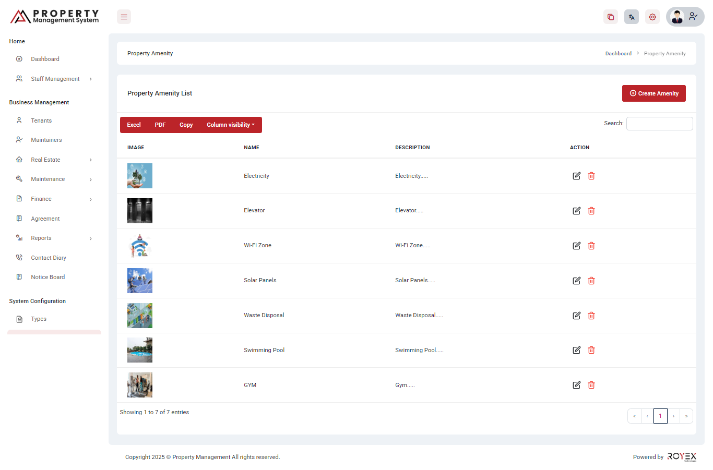Export the amenity list to Excel

coord(134,125)
